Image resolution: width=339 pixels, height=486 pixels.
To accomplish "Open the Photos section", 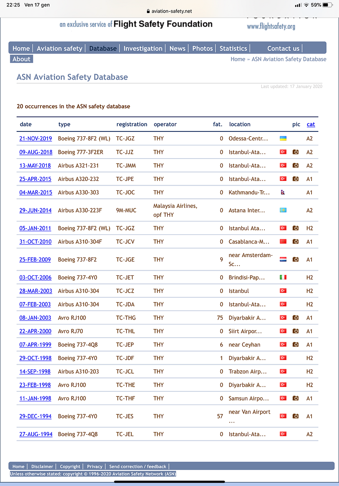I will (202, 48).
